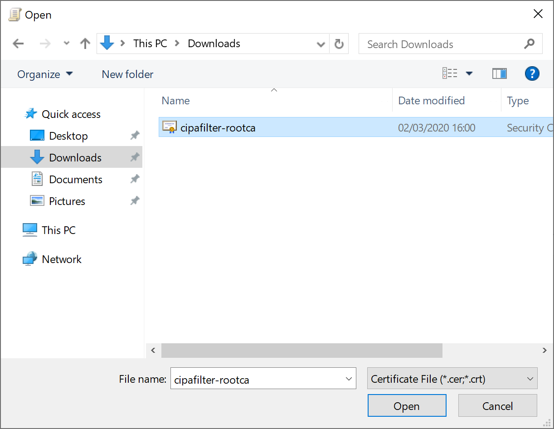Refresh the Downloads folder view

point(339,44)
